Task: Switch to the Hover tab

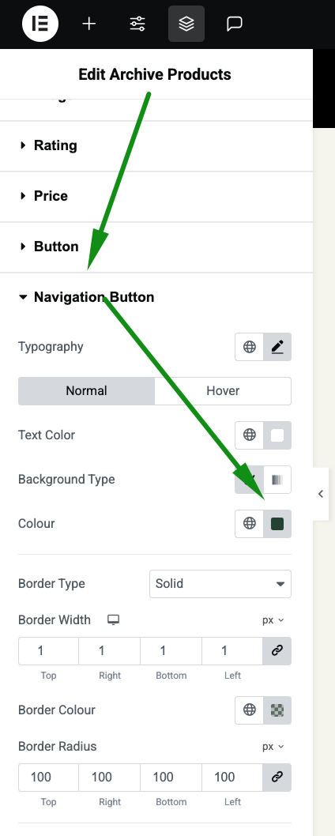Action: [x=223, y=391]
